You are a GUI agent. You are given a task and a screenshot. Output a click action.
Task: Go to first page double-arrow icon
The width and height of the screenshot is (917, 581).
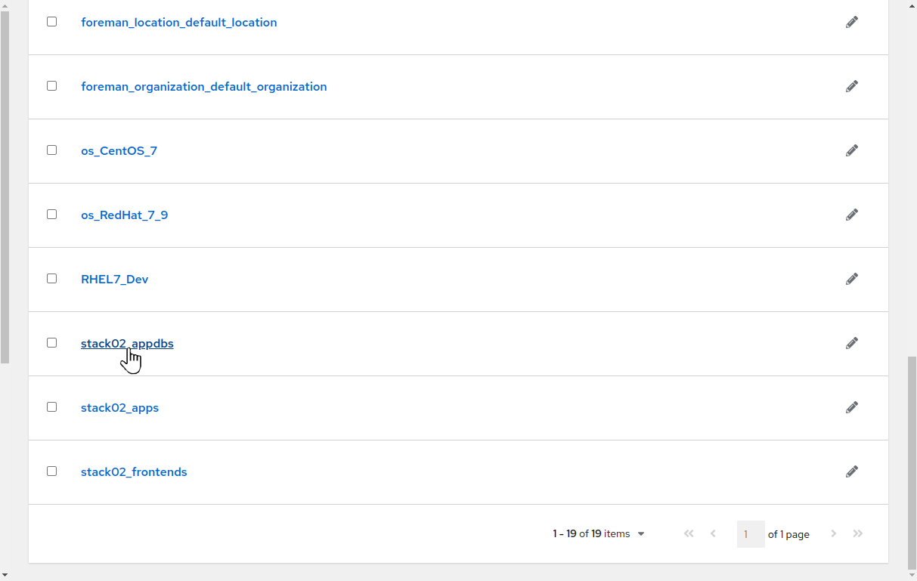689,533
